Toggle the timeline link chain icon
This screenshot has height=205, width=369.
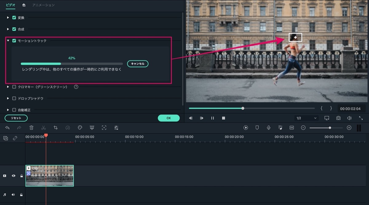click(15, 138)
